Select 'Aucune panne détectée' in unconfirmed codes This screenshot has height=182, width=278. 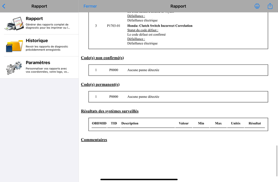143,70
